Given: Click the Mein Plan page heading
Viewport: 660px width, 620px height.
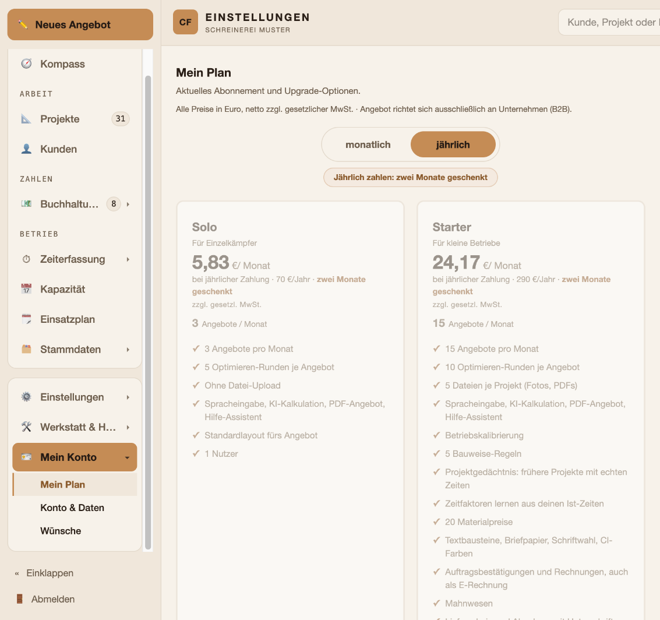Looking at the screenshot, I should coord(203,72).
